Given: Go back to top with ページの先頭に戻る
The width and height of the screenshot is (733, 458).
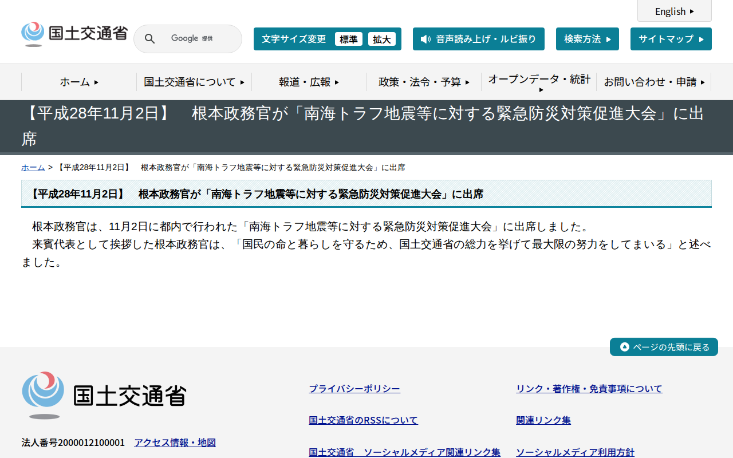Looking at the screenshot, I should pyautogui.click(x=664, y=347).
